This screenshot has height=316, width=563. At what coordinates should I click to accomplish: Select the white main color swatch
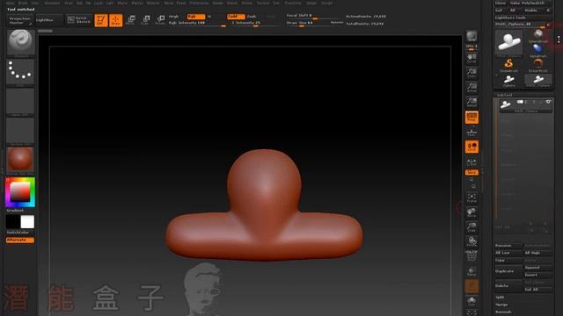click(x=27, y=222)
